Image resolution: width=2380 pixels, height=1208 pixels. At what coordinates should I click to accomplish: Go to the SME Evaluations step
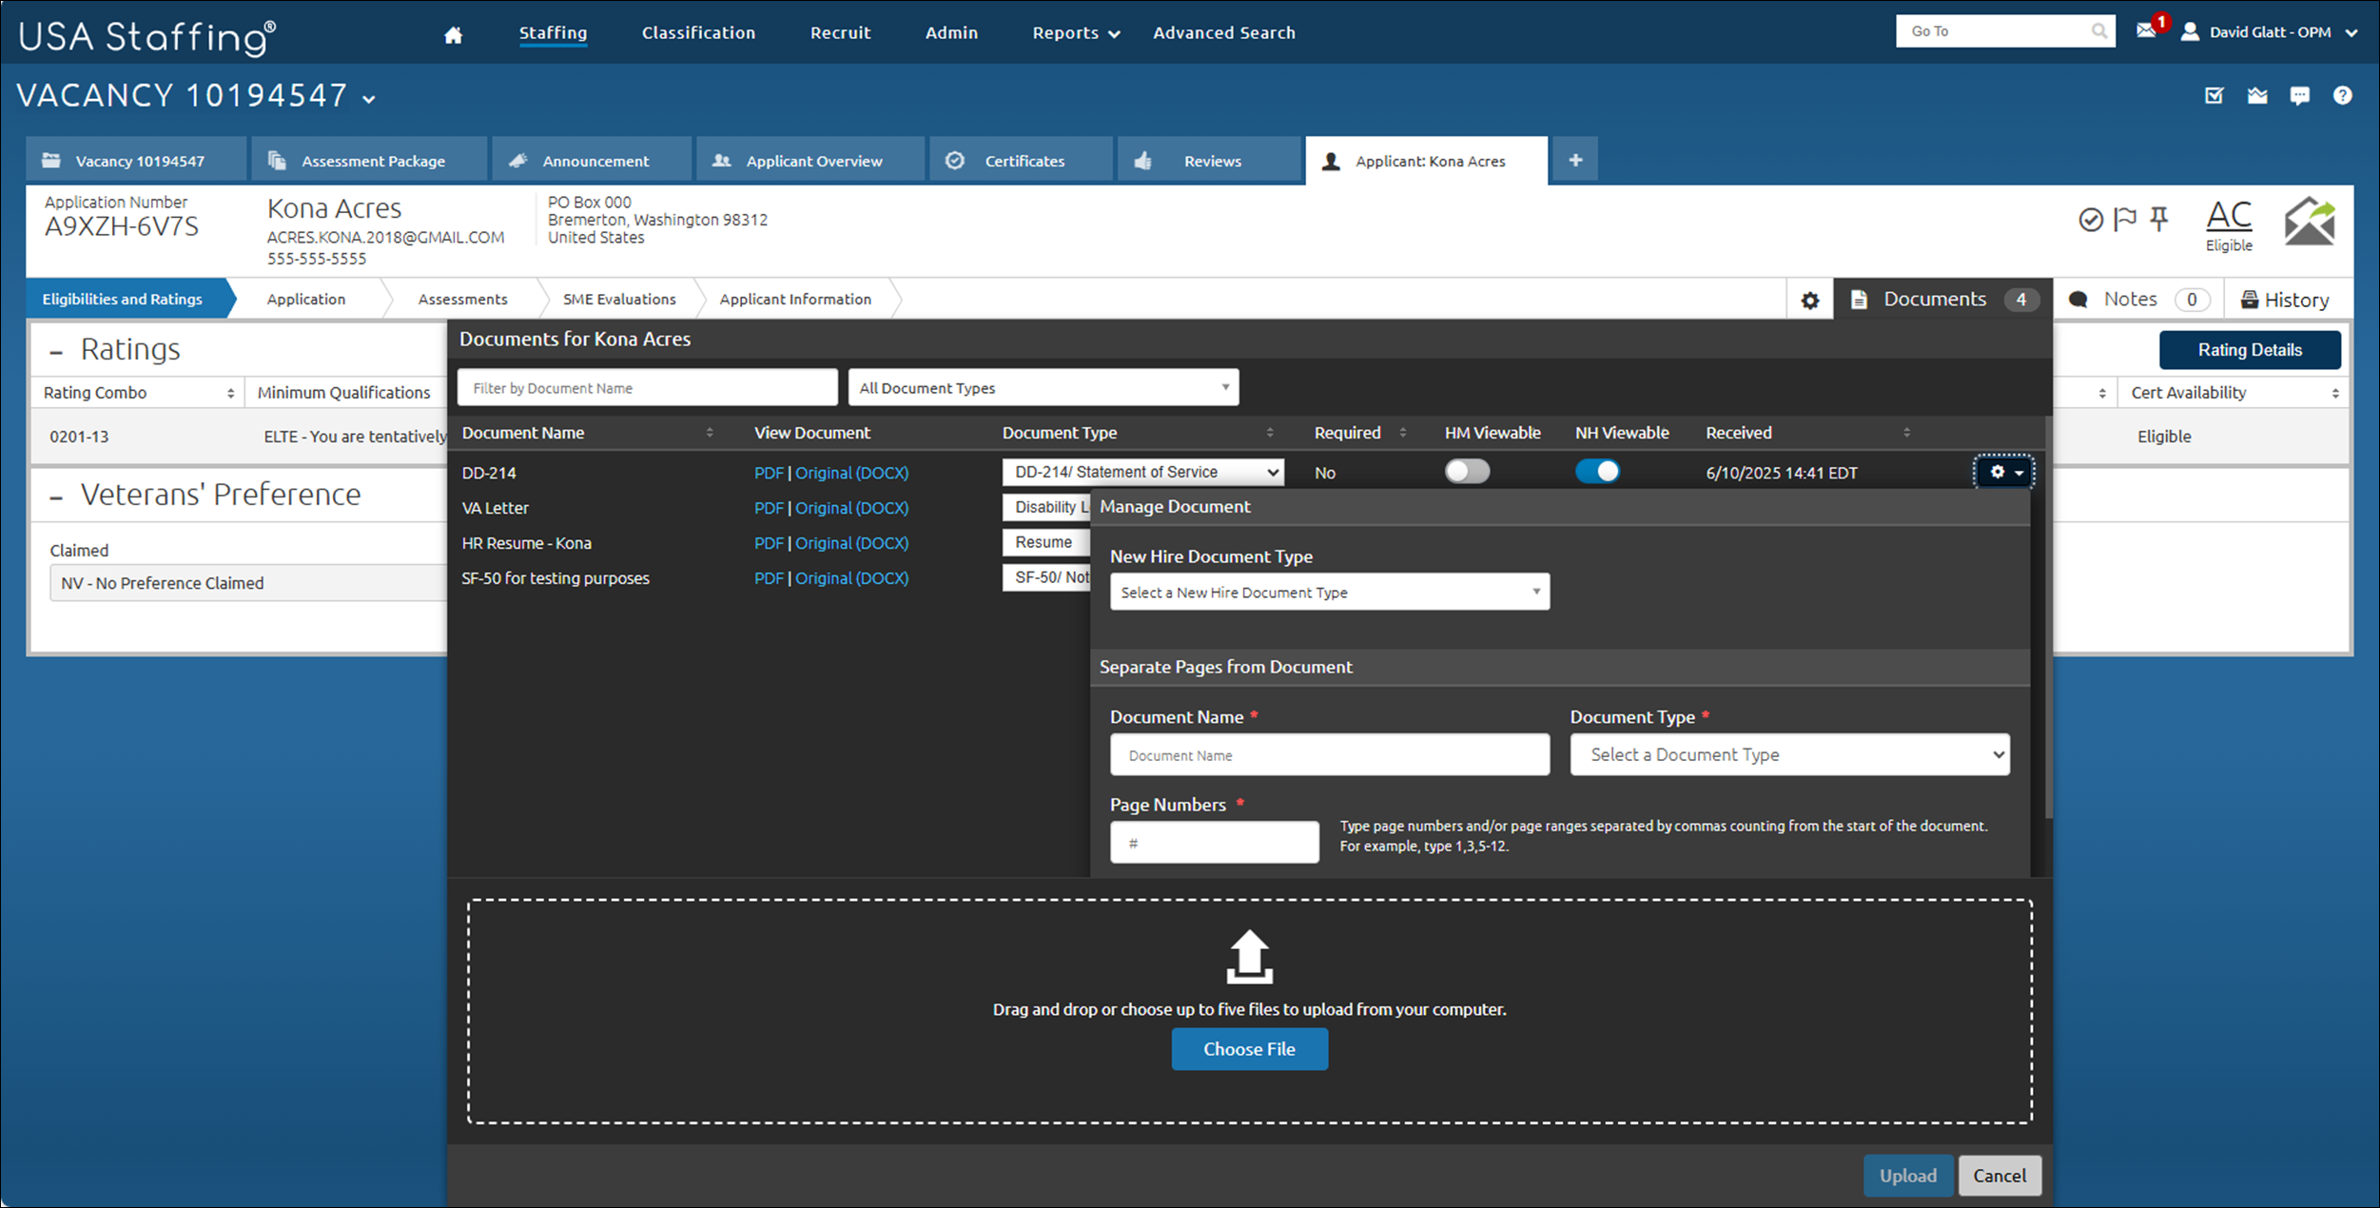pos(619,300)
